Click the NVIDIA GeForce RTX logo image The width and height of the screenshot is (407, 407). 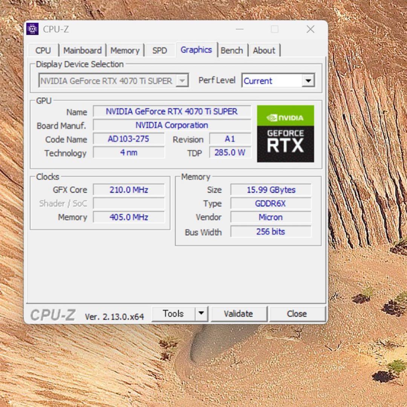(x=285, y=134)
